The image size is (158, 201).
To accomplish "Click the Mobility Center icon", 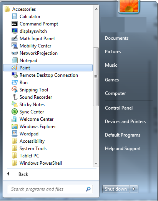I will [x=15, y=46].
